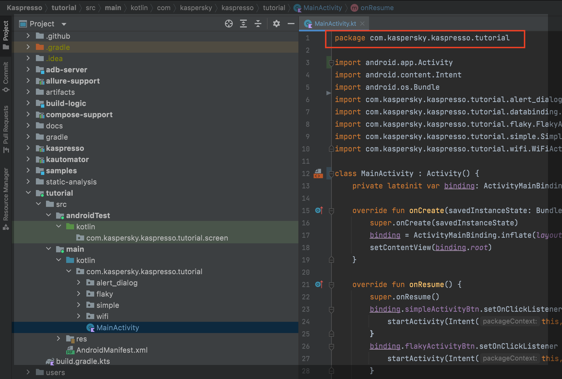Fold the simpleActivityBtn lambda on line 23

[x=331, y=309]
